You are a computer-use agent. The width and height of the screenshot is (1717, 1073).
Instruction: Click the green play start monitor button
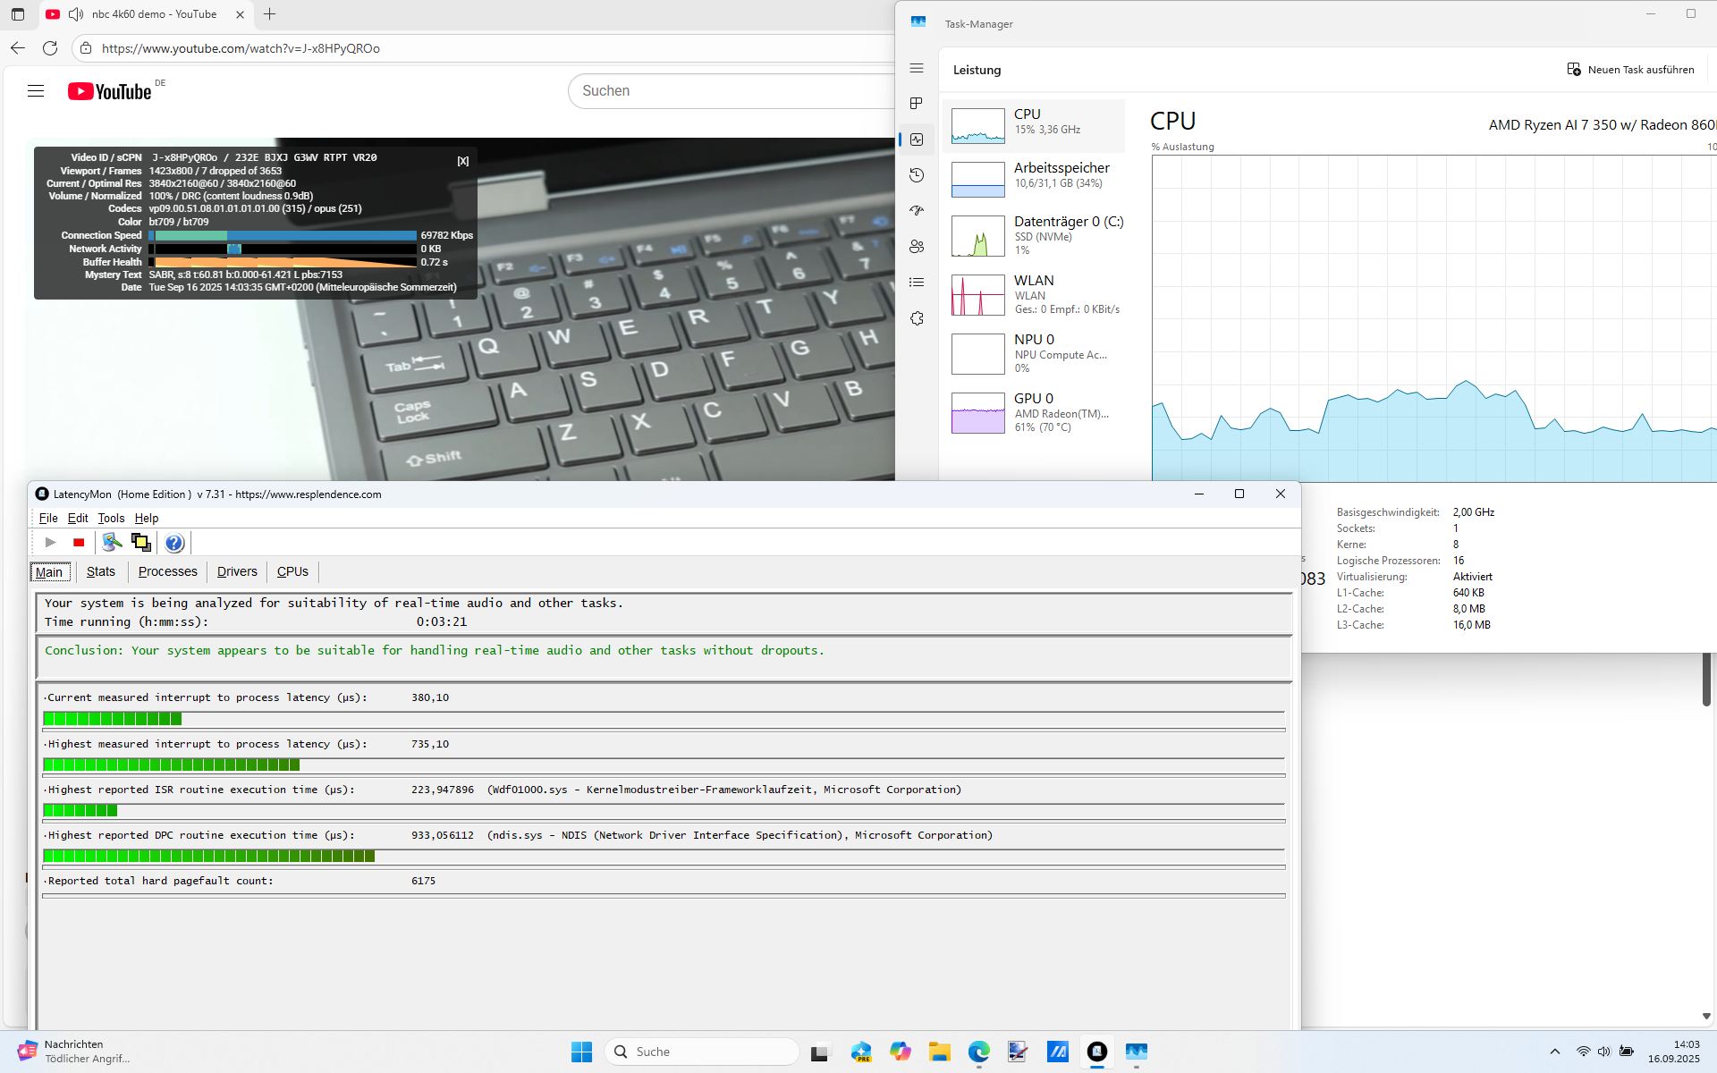[x=51, y=543]
